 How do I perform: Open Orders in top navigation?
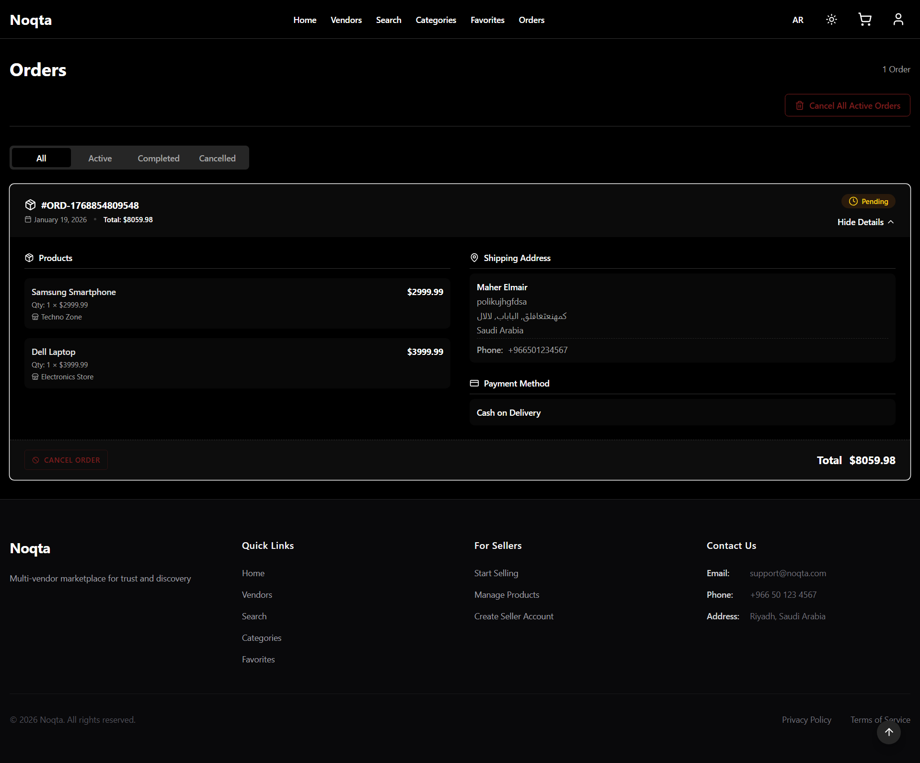tap(531, 20)
